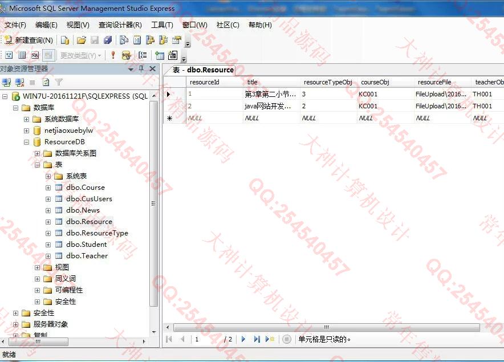Execute SQL with the red exclamation icon
This screenshot has width=504, height=362.
[113, 55]
